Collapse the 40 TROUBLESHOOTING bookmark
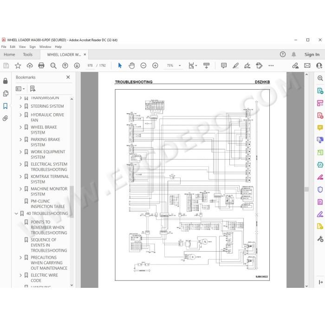This screenshot has height=325, width=325. (16, 213)
